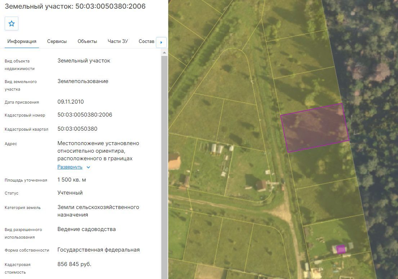The height and width of the screenshot is (279, 398).
Task: Select the small purple building on map
Action: (x=341, y=249)
